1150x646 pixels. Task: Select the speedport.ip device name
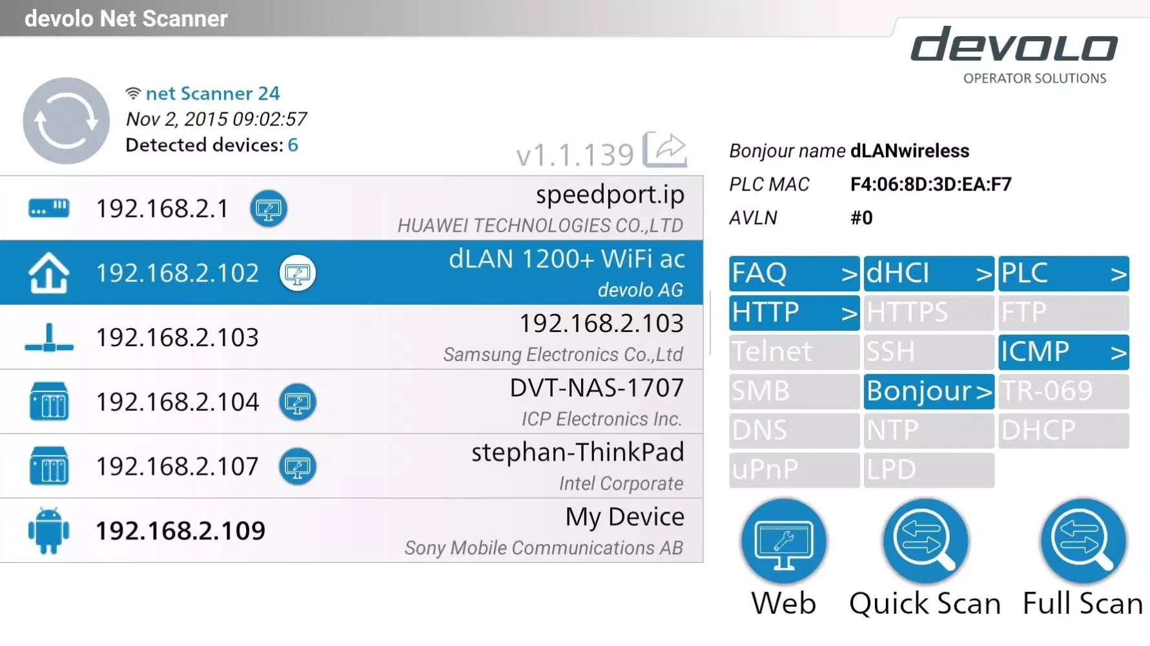[610, 195]
